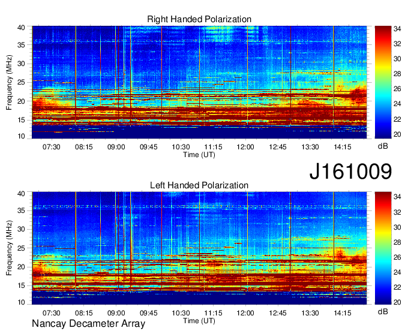408x331 pixels.
Task: Select the large "J161009" observation label
Action: pyautogui.click(x=350, y=171)
